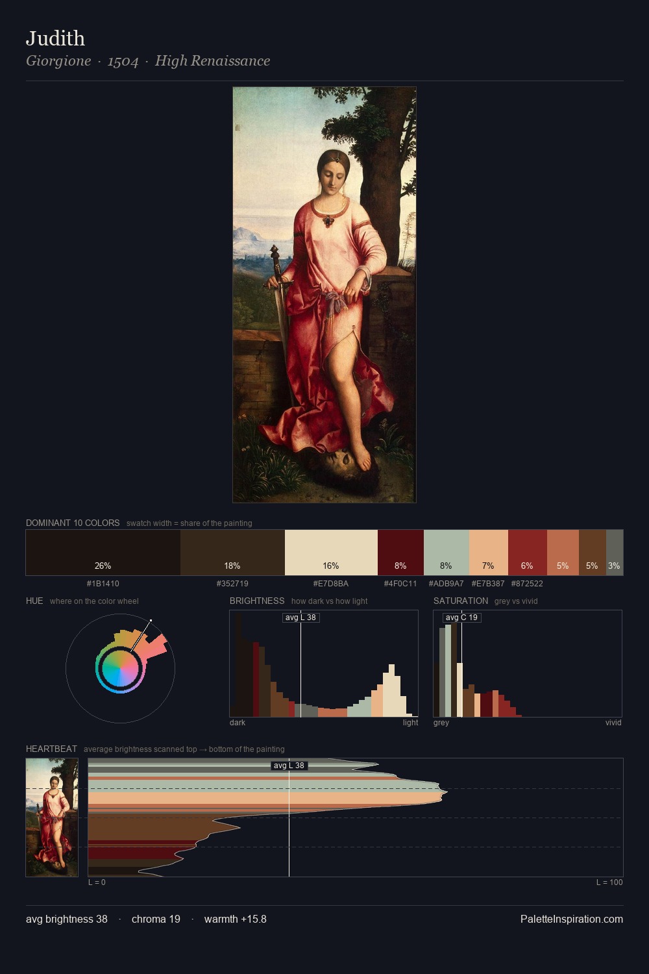Click the hex code '#4F0C11'

click(400, 584)
